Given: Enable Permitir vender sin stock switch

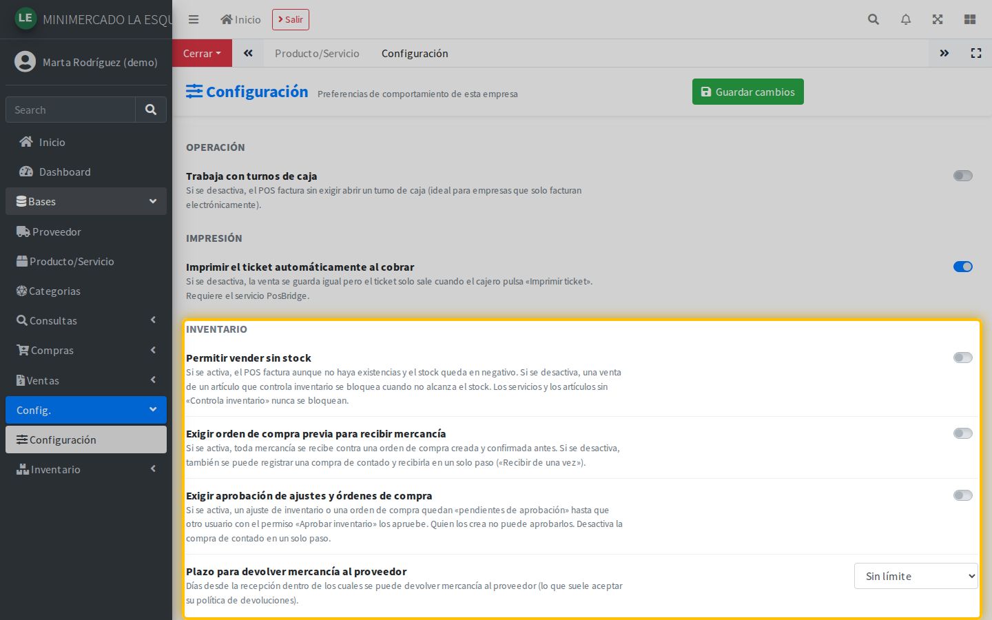Looking at the screenshot, I should pyautogui.click(x=963, y=358).
